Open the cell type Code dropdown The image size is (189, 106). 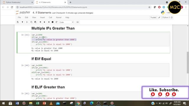[x=66, y=22]
